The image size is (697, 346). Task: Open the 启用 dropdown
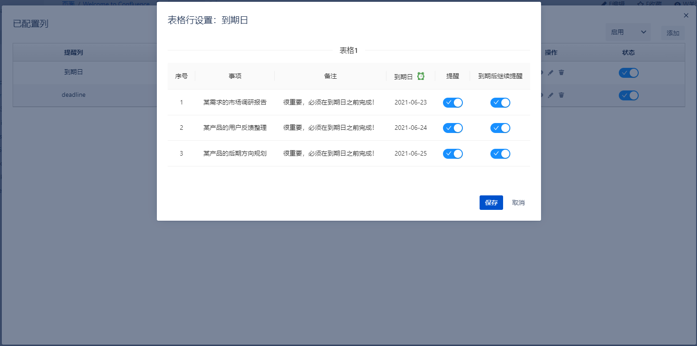click(628, 32)
